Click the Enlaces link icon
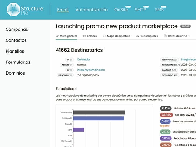Screen dimensions: 196x147 pos(84,36)
